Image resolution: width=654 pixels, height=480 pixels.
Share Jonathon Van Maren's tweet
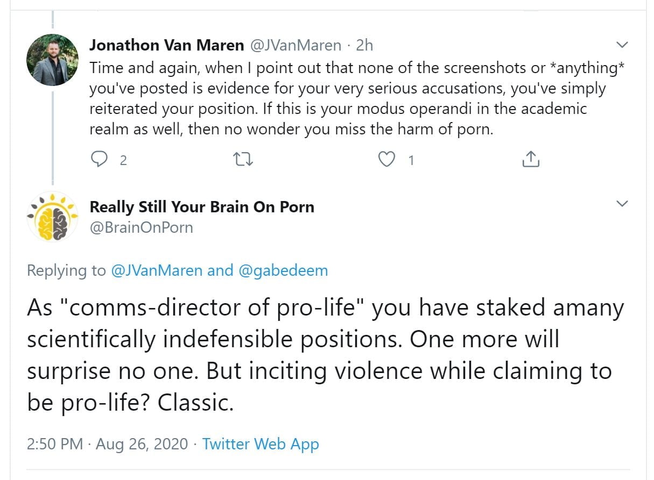pos(531,159)
